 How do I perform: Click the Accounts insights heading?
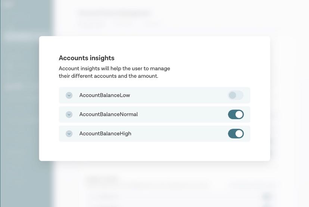[x=87, y=58]
